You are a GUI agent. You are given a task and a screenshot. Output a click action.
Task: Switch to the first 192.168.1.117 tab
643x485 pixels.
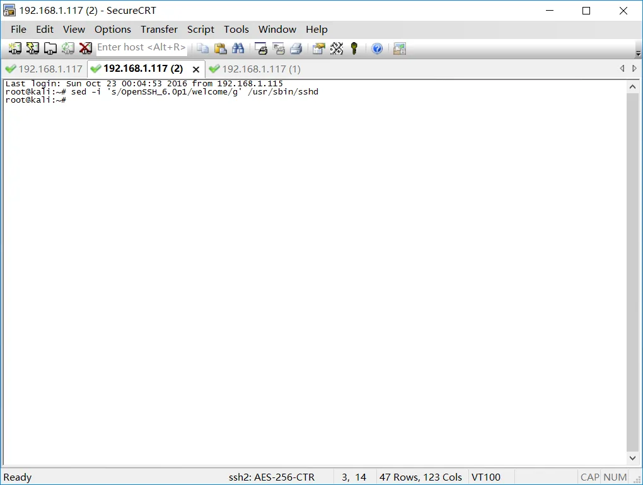44,69
